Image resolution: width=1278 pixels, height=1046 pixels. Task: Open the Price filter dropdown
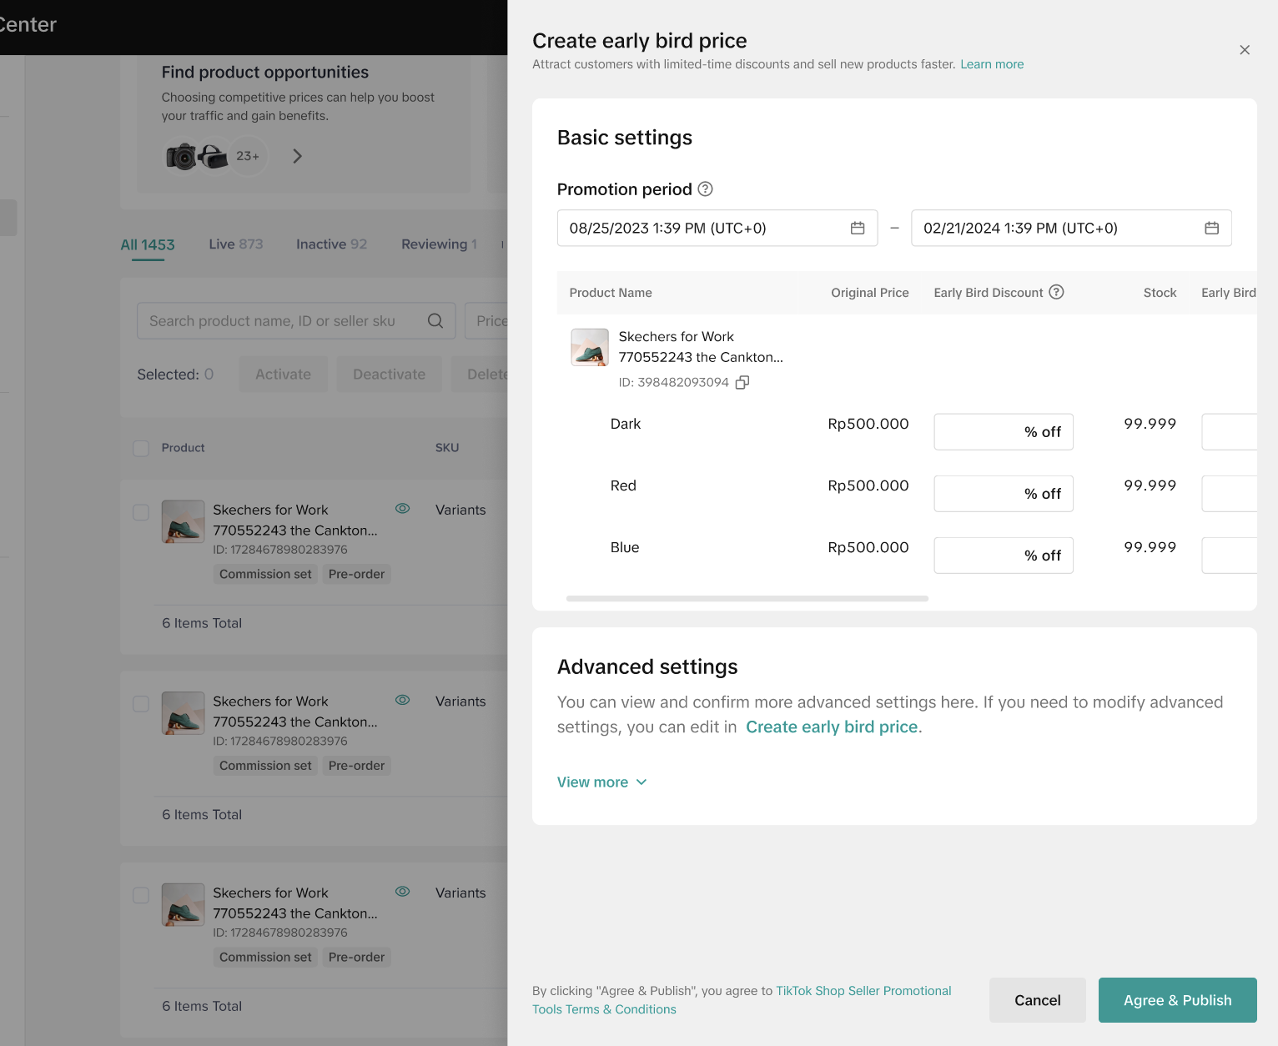[490, 321]
